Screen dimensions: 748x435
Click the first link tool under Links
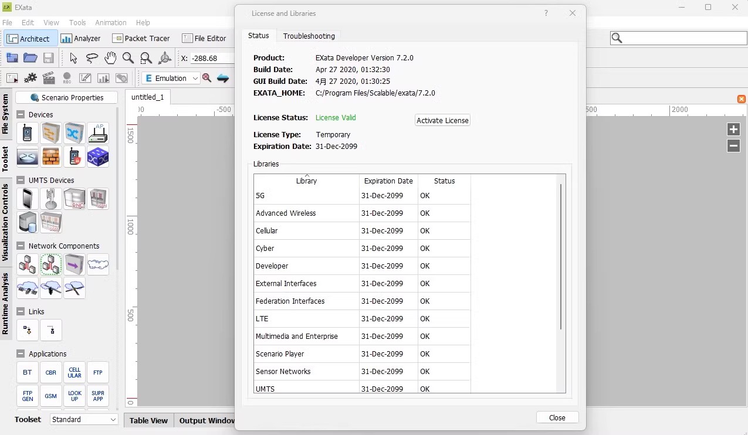tap(28, 330)
